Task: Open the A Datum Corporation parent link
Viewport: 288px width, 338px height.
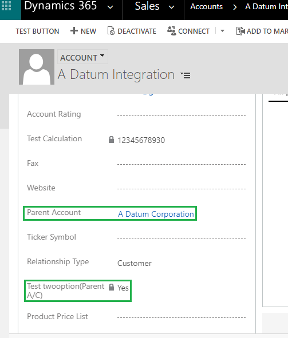Action: pos(156,214)
